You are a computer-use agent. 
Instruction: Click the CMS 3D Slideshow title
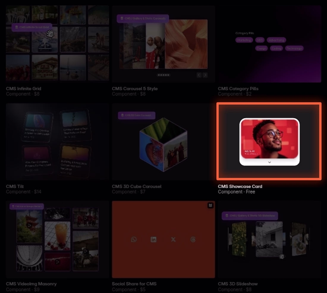click(238, 284)
